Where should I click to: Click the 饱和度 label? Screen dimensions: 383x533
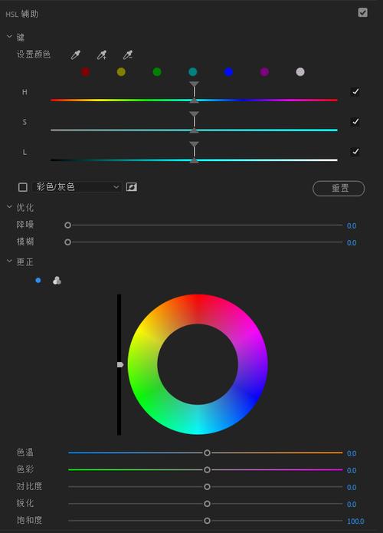coord(29,520)
